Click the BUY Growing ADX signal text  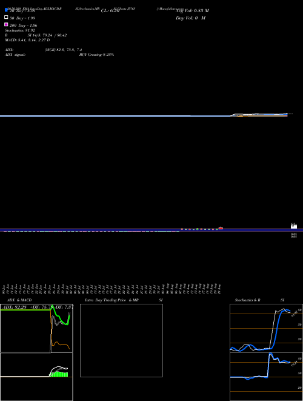96,55
